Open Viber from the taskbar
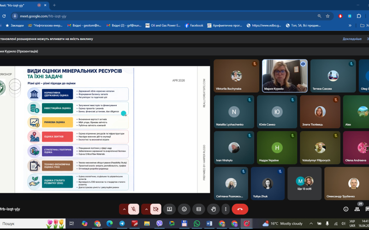Viewport: 369px width, 230px height. click(159, 224)
